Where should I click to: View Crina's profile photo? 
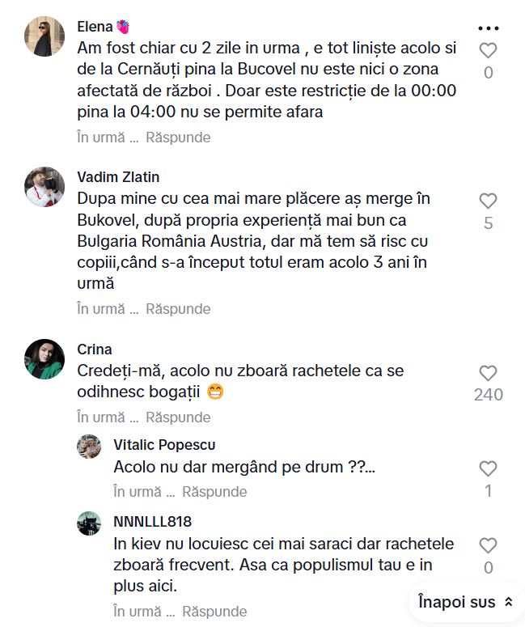point(44,359)
